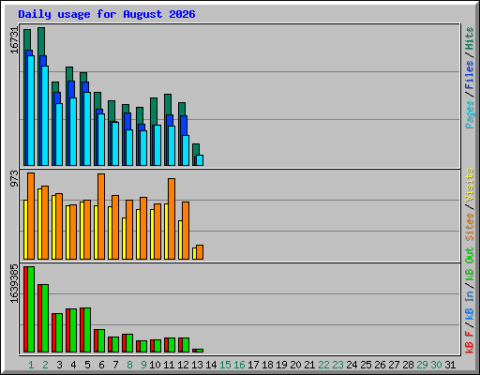Click the 'Pages' legend label
This screenshot has height=375, width=480.
[470, 114]
